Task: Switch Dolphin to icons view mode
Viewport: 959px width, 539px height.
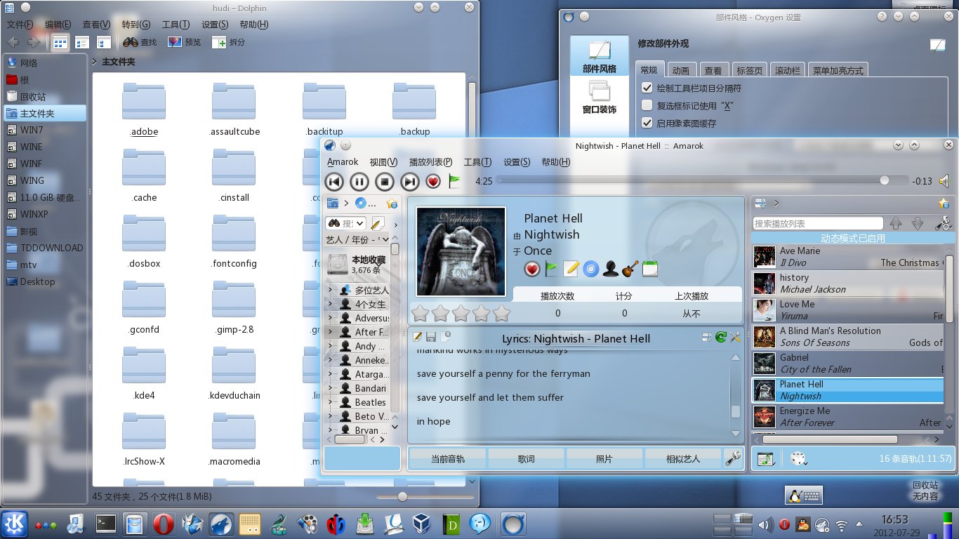Action: [x=60, y=42]
